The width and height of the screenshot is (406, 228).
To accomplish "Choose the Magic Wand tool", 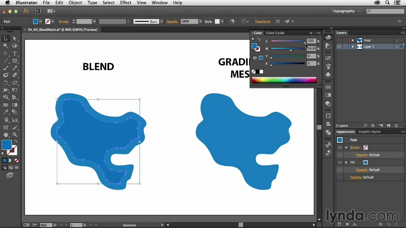I will coord(5,46).
